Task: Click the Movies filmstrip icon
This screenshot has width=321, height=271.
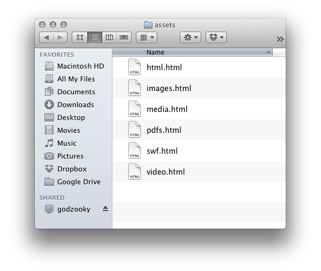Action: click(49, 130)
